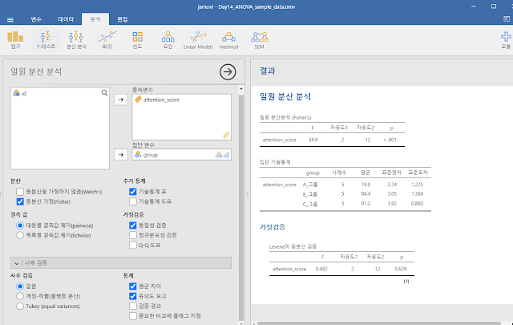
Task: Select pairwise missing value radio
Action: (20, 225)
